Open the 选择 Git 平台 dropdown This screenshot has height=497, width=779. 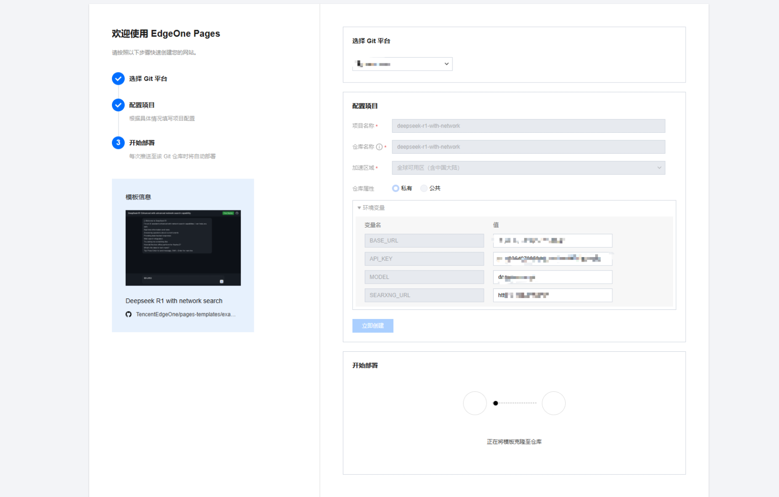pos(402,64)
